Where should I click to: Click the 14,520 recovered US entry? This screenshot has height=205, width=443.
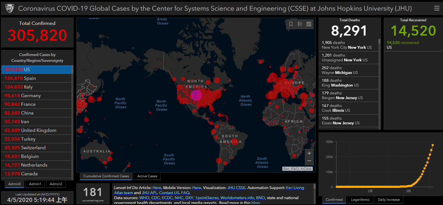click(x=413, y=45)
